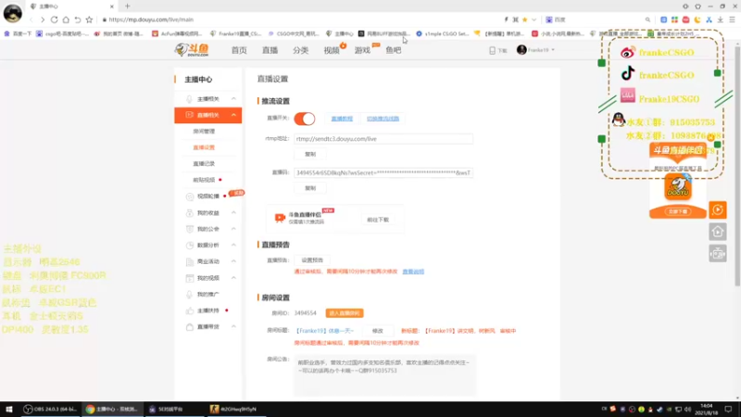
Task: Focus the 直播码 stream key field
Action: tap(383, 173)
